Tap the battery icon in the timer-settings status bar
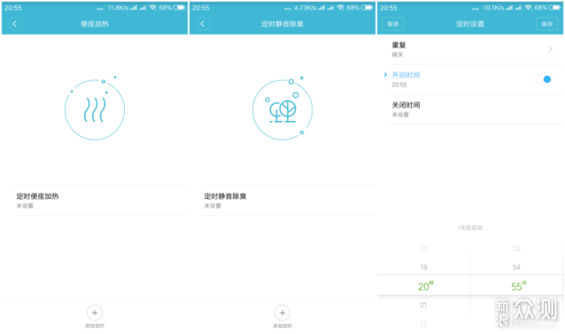The width and height of the screenshot is (565, 334). [555, 8]
